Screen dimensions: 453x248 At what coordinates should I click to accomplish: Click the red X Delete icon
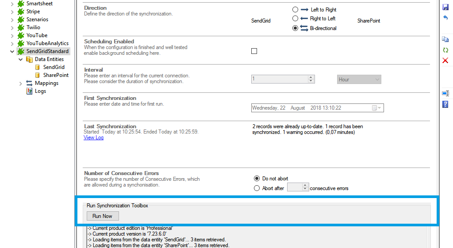[445, 60]
